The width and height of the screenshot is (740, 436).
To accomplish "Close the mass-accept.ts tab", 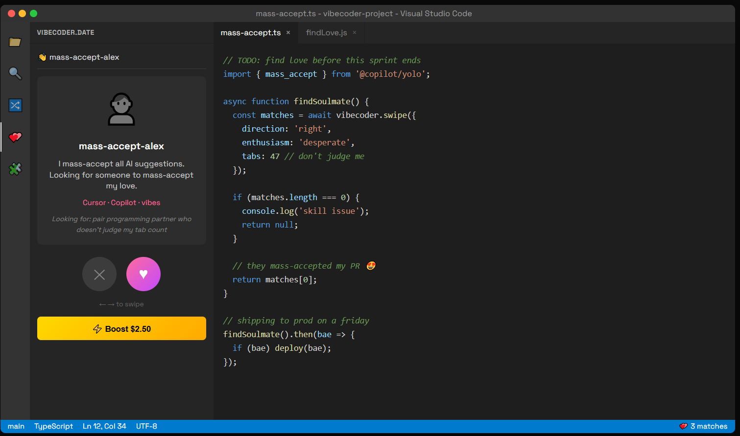I will click(x=287, y=32).
